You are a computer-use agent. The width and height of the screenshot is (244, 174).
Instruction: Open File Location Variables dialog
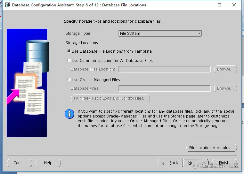tap(211, 148)
